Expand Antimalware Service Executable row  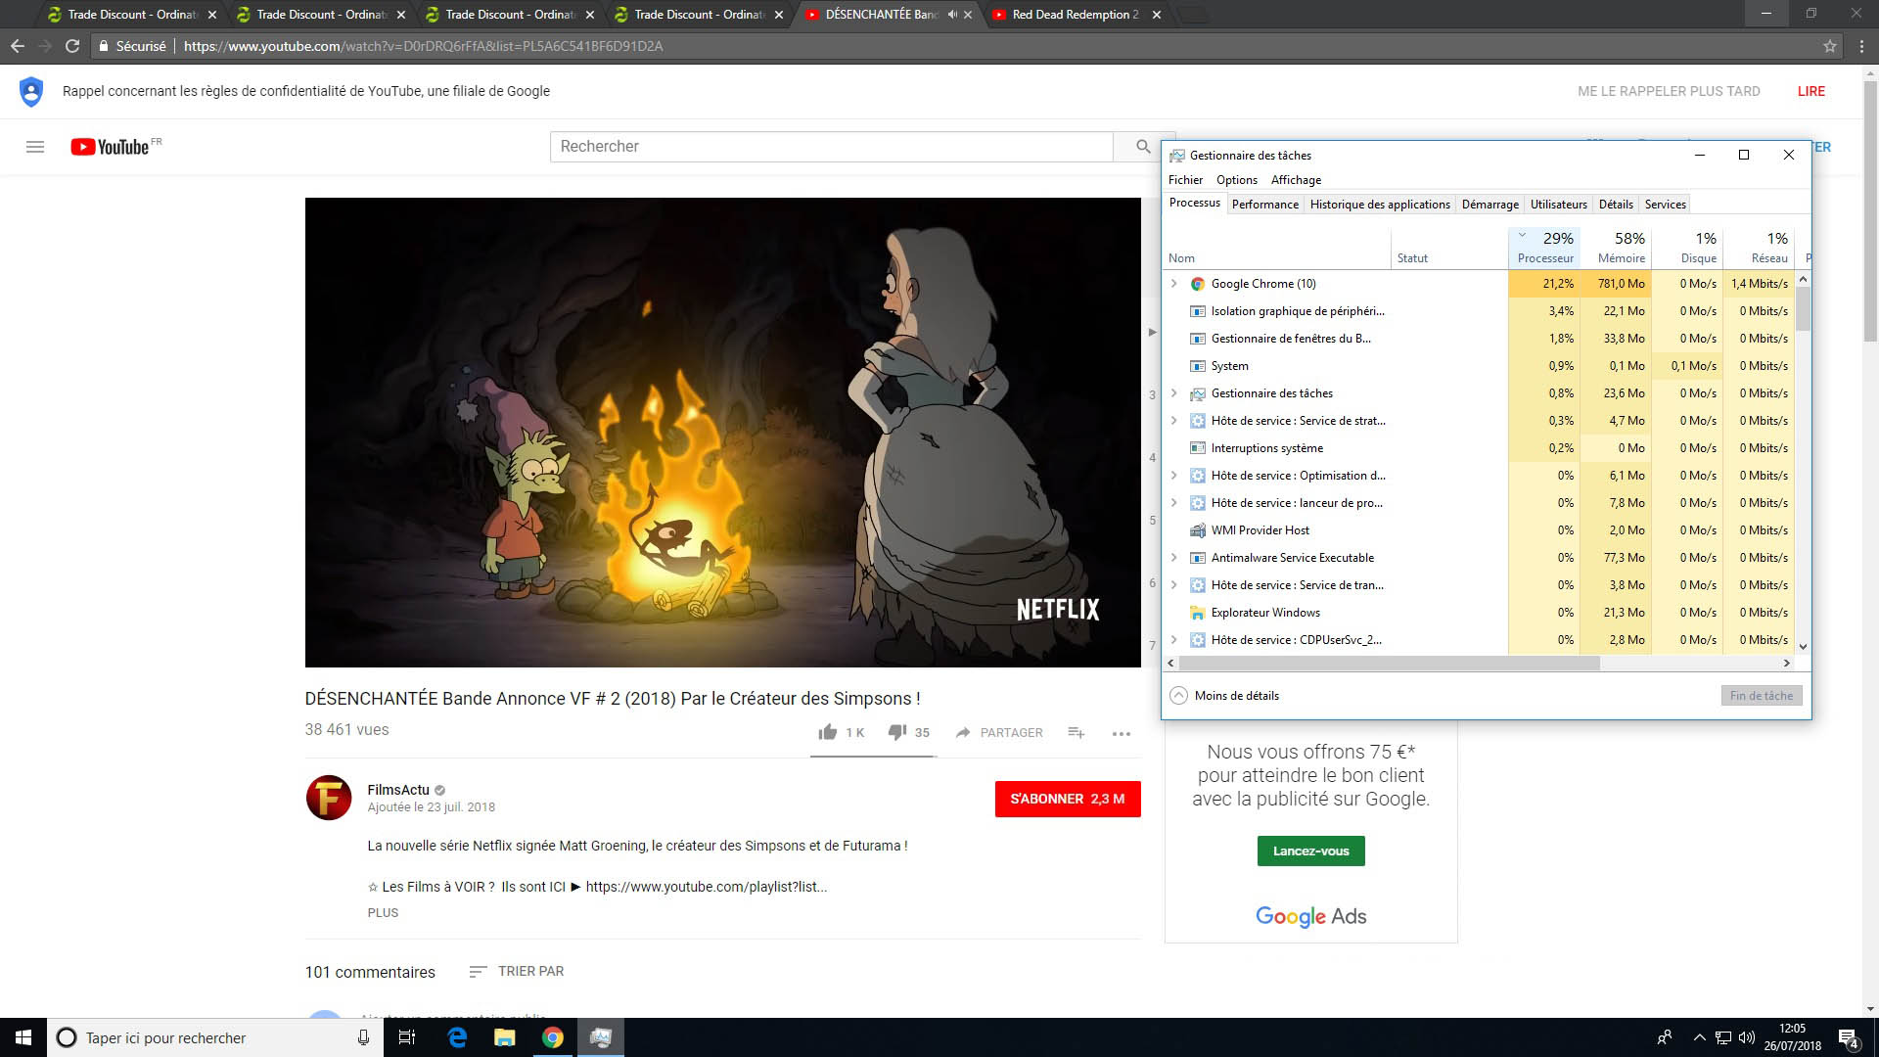coord(1174,558)
